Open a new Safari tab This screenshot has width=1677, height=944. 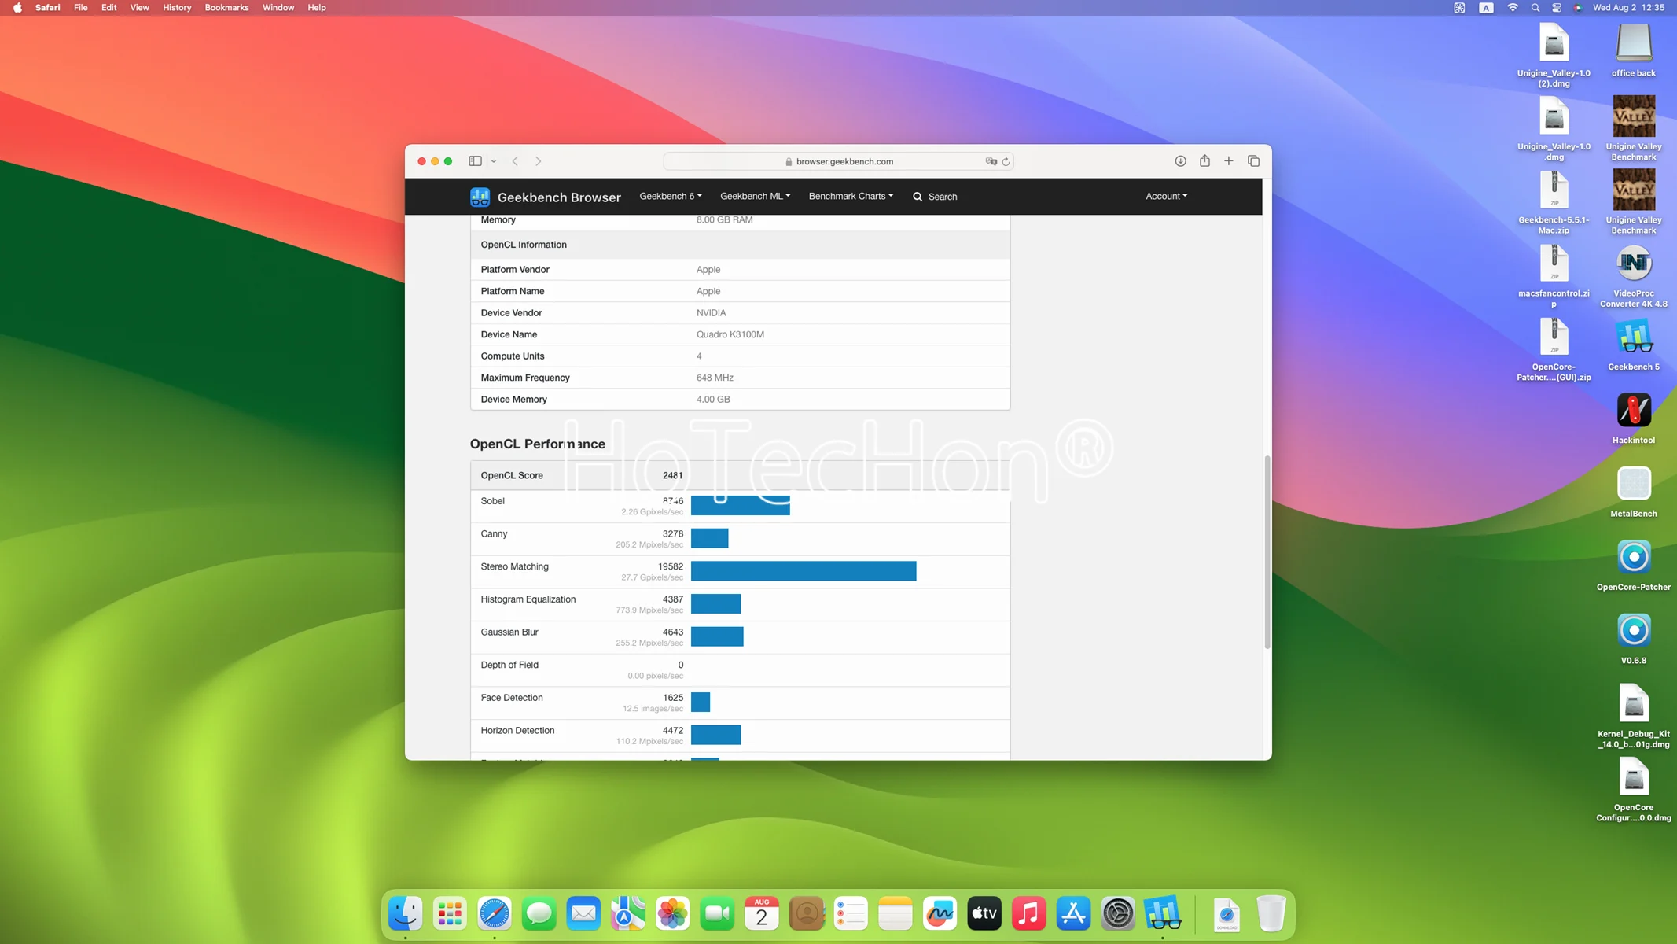click(1229, 161)
